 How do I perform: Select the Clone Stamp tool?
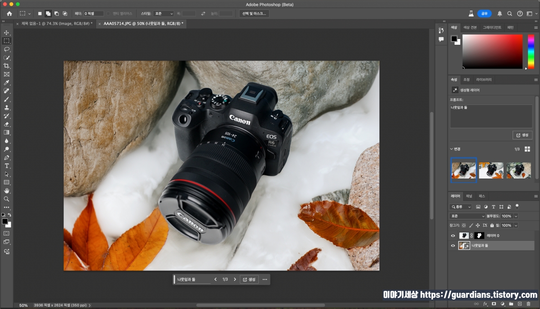6,108
